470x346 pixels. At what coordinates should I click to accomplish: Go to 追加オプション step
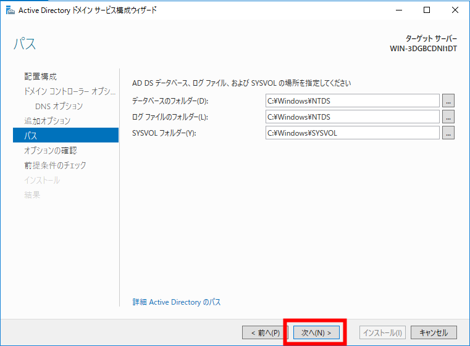tap(48, 121)
